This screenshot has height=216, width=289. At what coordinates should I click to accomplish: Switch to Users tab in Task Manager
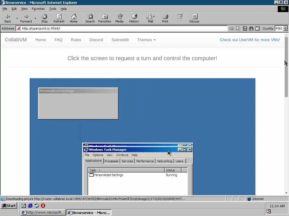[x=179, y=161]
